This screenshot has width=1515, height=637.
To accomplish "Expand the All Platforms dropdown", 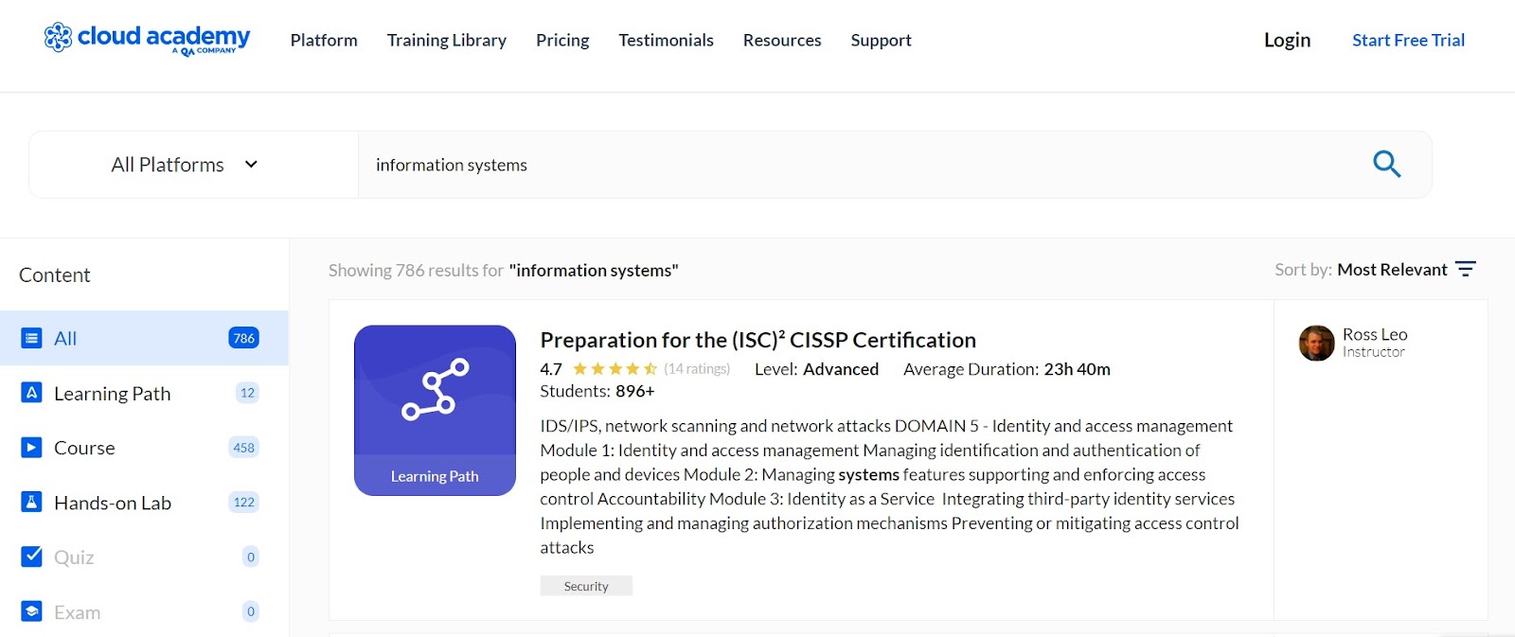I will (193, 165).
